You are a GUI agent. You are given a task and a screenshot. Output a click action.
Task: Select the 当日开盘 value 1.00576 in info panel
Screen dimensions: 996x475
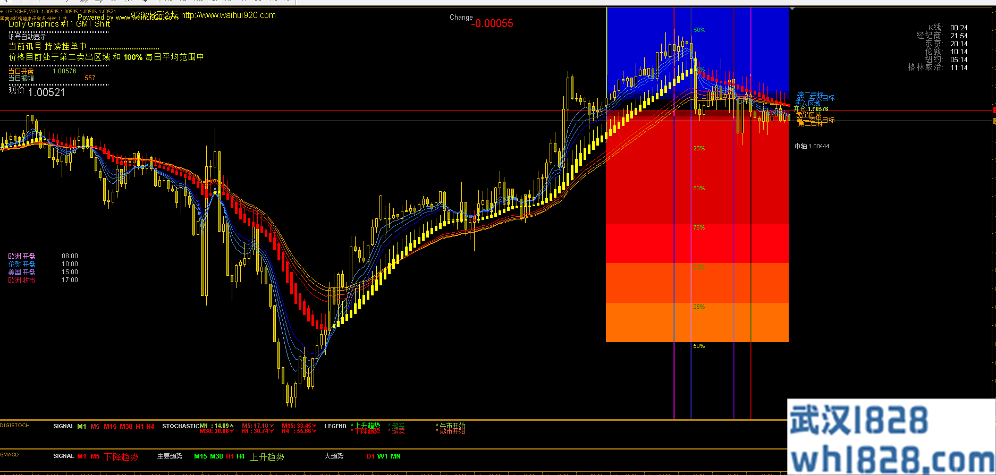point(64,71)
